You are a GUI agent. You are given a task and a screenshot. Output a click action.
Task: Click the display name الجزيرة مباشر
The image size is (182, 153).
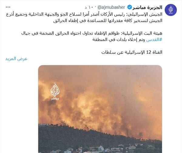tap(147, 7)
